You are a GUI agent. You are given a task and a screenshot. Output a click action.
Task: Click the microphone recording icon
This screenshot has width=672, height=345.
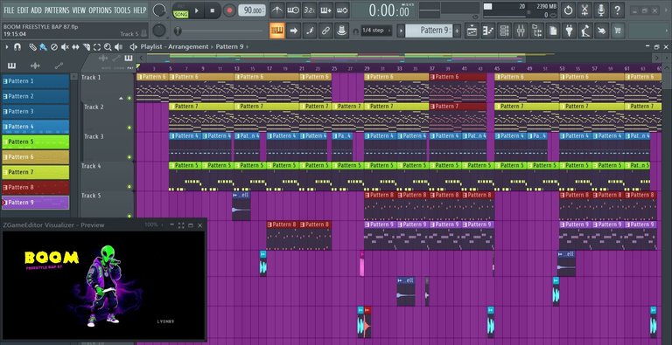601,10
